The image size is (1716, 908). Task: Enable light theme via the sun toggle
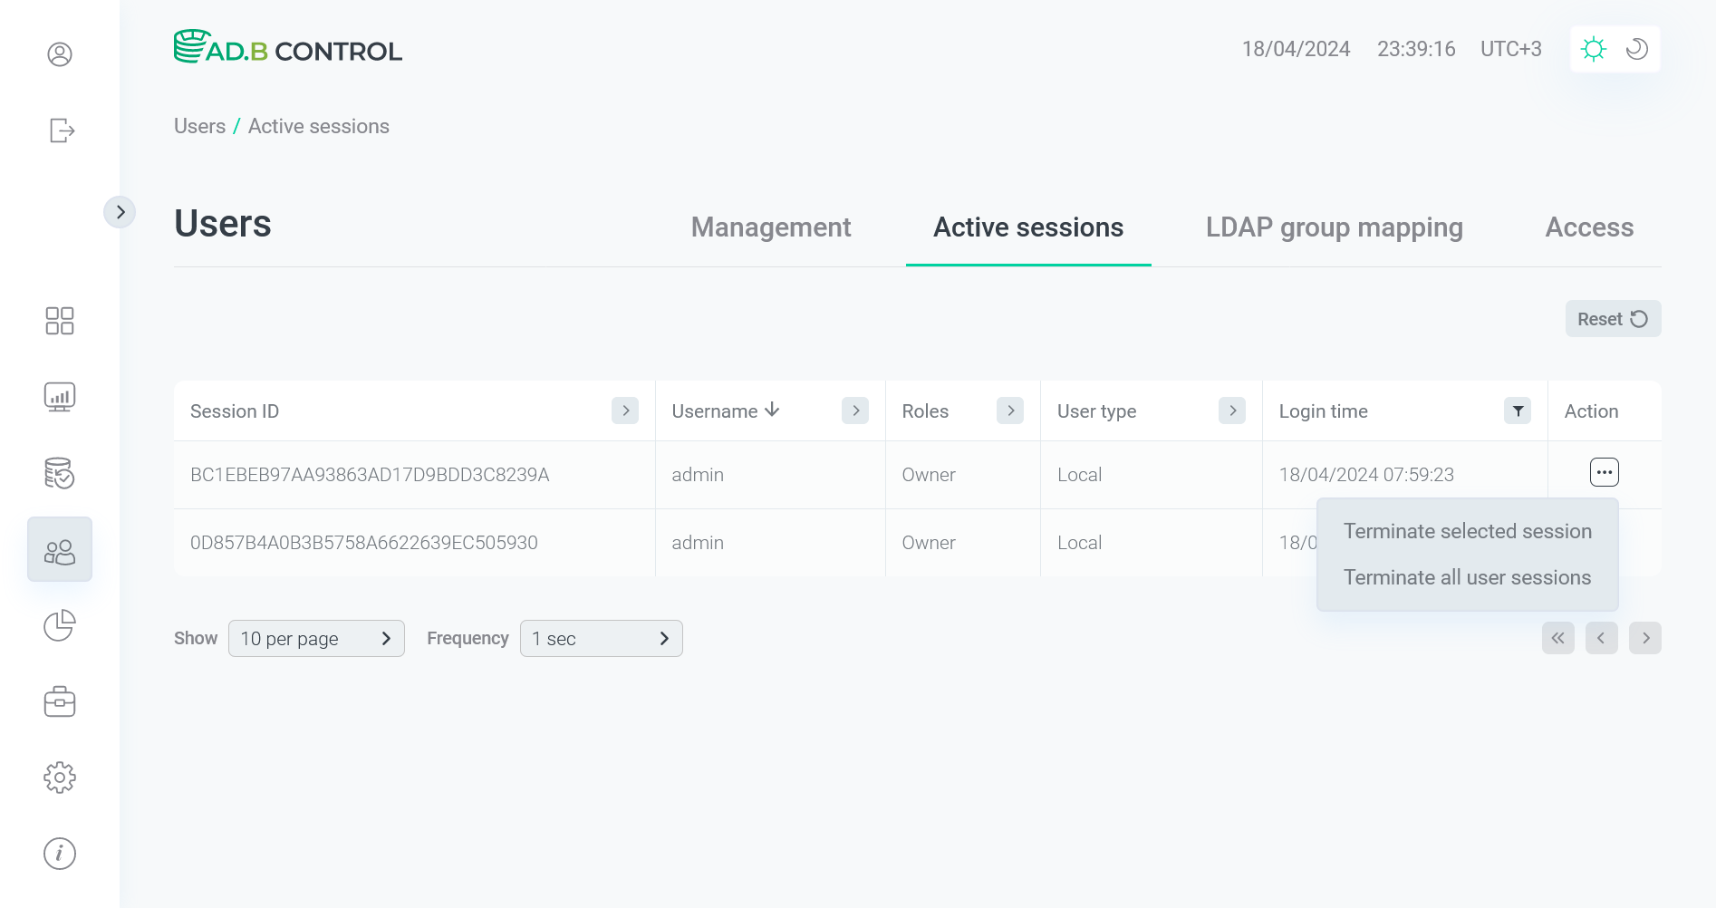1594,48
